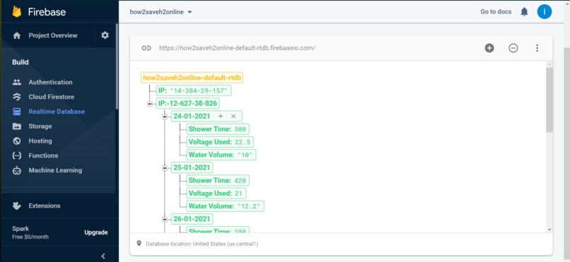Click the database location pin icon

[x=139, y=243]
